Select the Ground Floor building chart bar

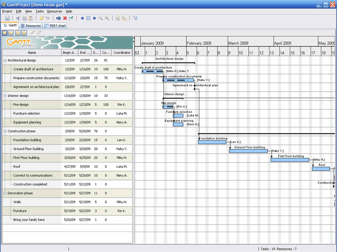point(248,151)
